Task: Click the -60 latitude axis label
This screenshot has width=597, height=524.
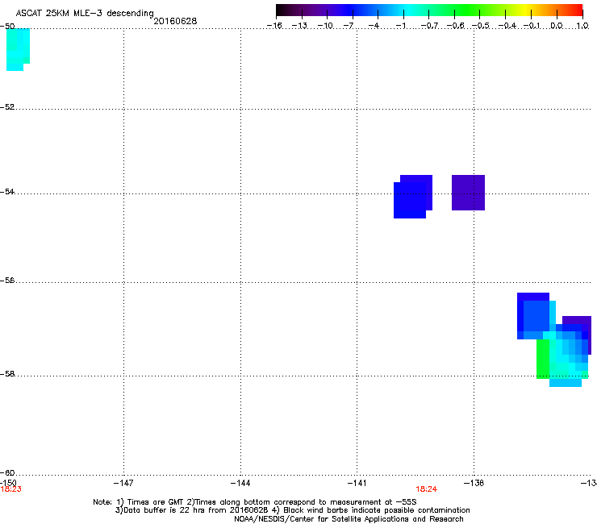Action: (x=7, y=472)
